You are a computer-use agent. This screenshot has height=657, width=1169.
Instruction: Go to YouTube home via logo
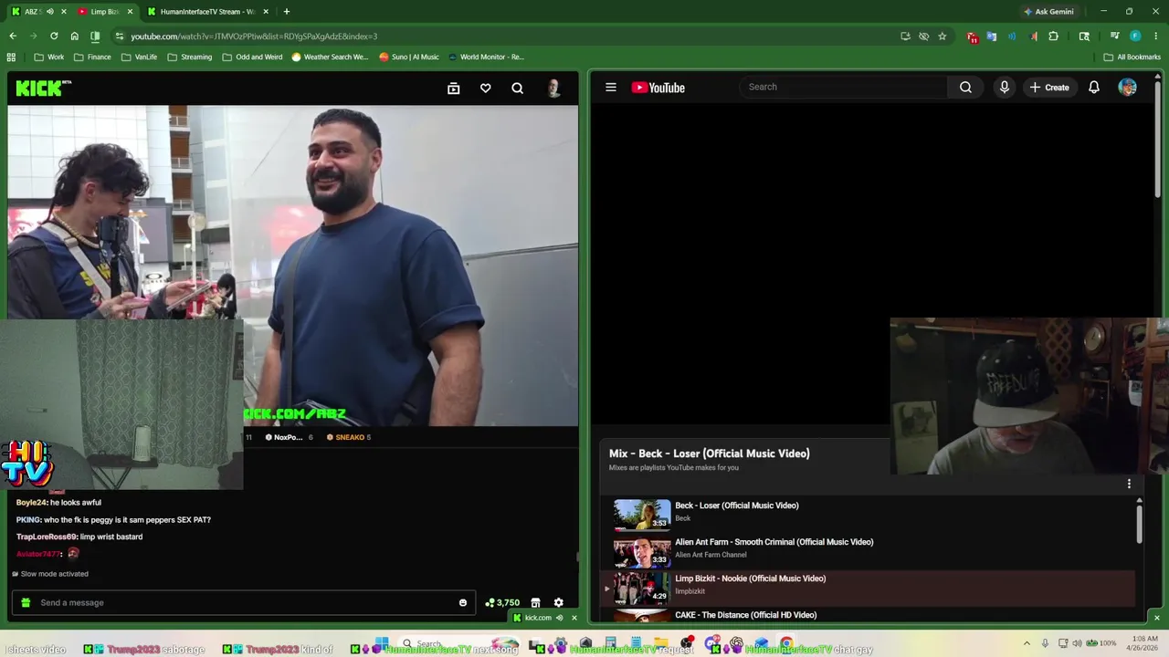click(658, 88)
